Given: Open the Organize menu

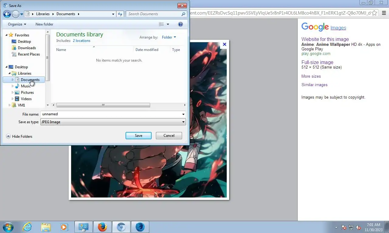Looking at the screenshot, I should (17, 24).
